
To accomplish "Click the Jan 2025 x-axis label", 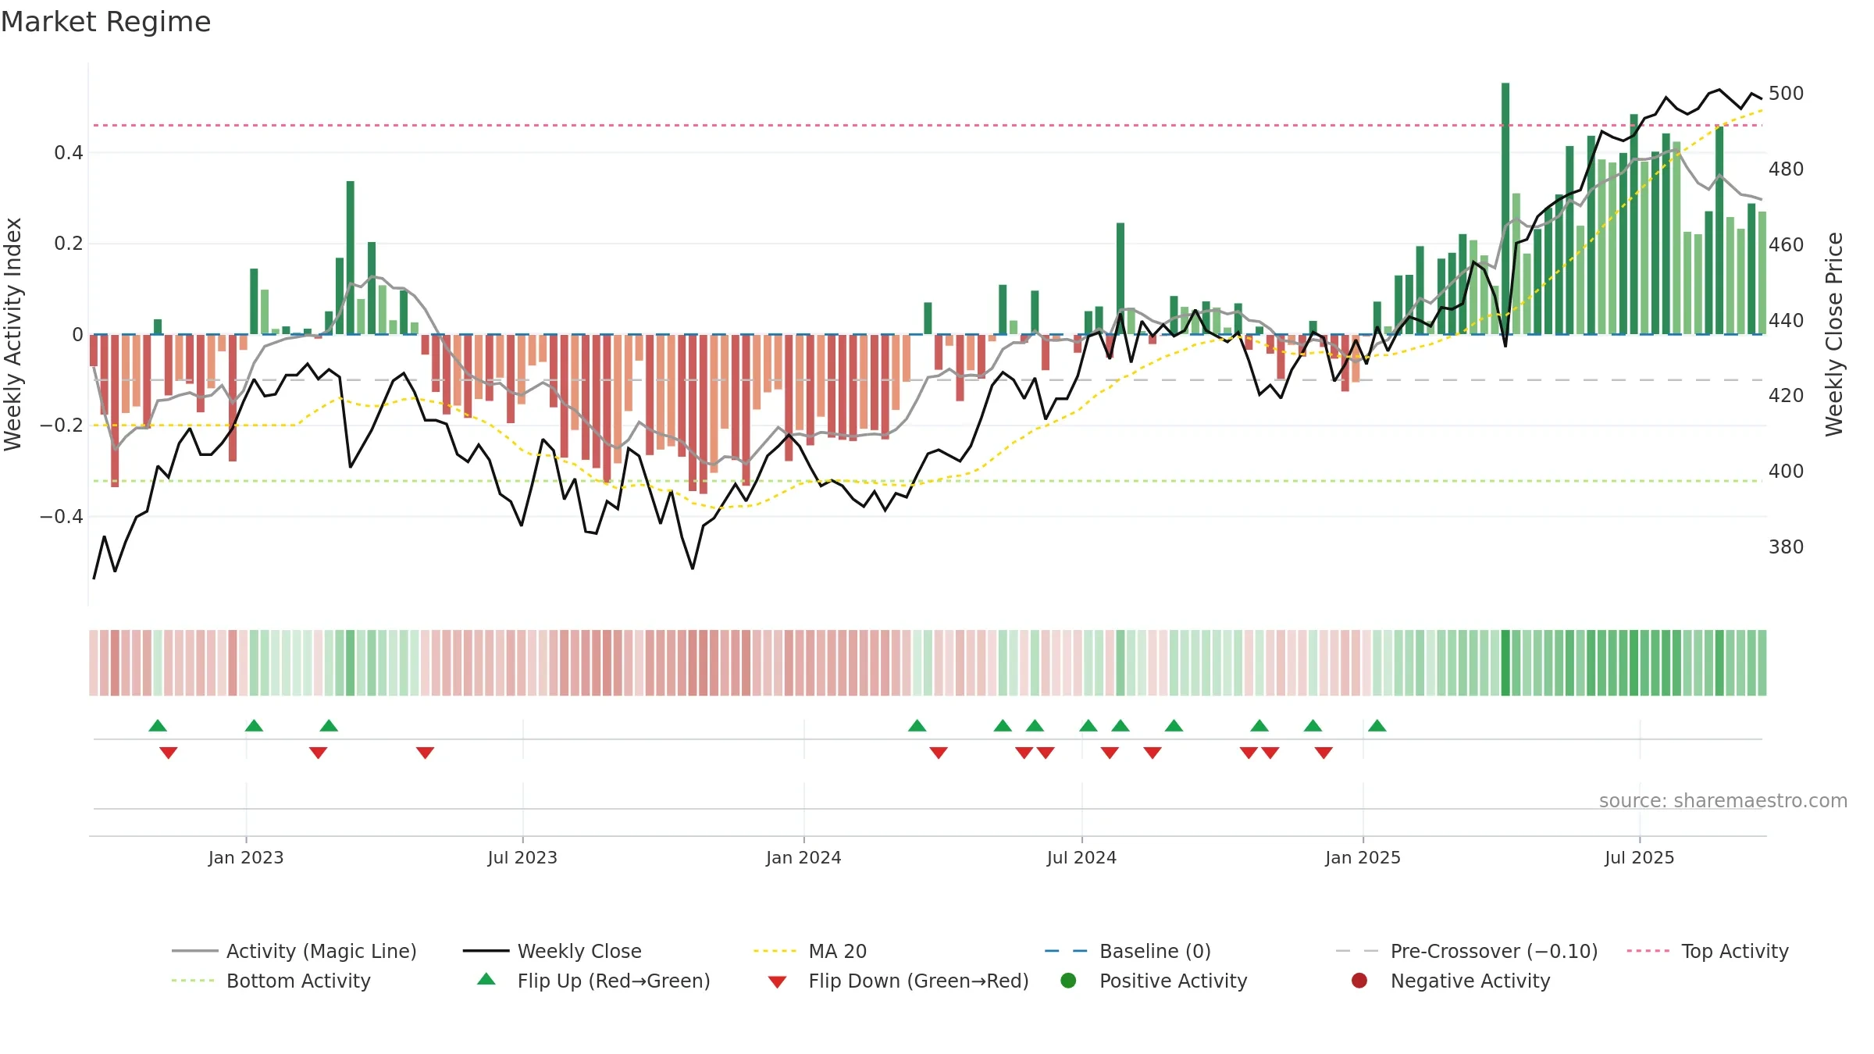I will 1363,857.
